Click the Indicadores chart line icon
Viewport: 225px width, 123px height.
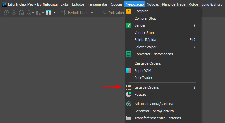coord(104,13)
